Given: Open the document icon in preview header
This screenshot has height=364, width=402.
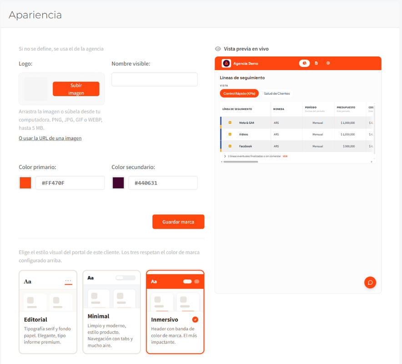Looking at the screenshot, I should point(316,63).
